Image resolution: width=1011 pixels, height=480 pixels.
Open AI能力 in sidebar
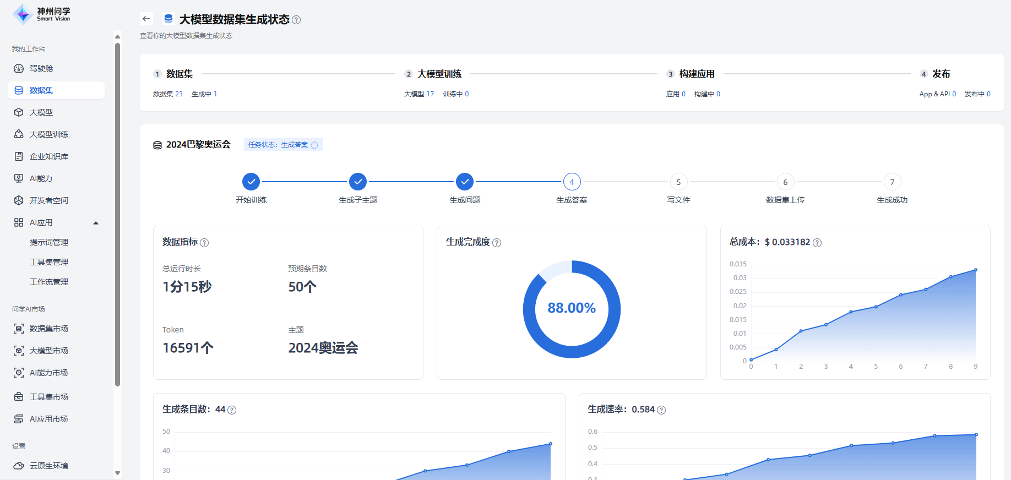point(56,178)
